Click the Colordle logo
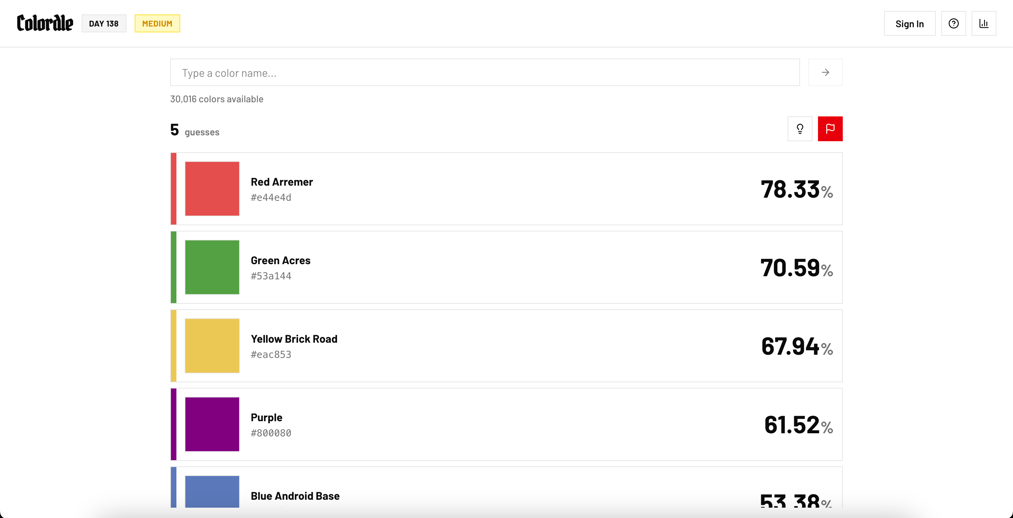 coord(45,23)
